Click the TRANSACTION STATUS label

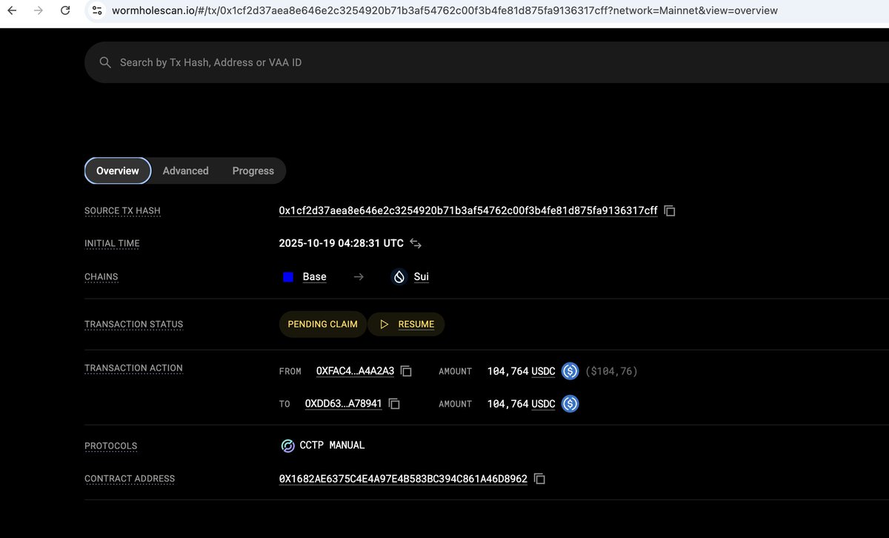pyautogui.click(x=133, y=325)
